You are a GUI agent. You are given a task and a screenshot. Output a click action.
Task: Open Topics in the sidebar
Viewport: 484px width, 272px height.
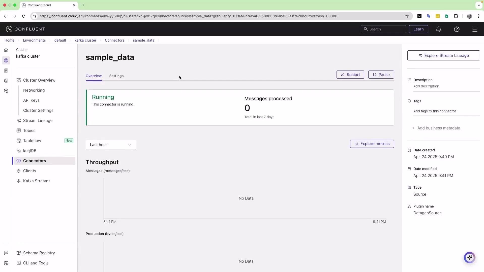point(29,130)
